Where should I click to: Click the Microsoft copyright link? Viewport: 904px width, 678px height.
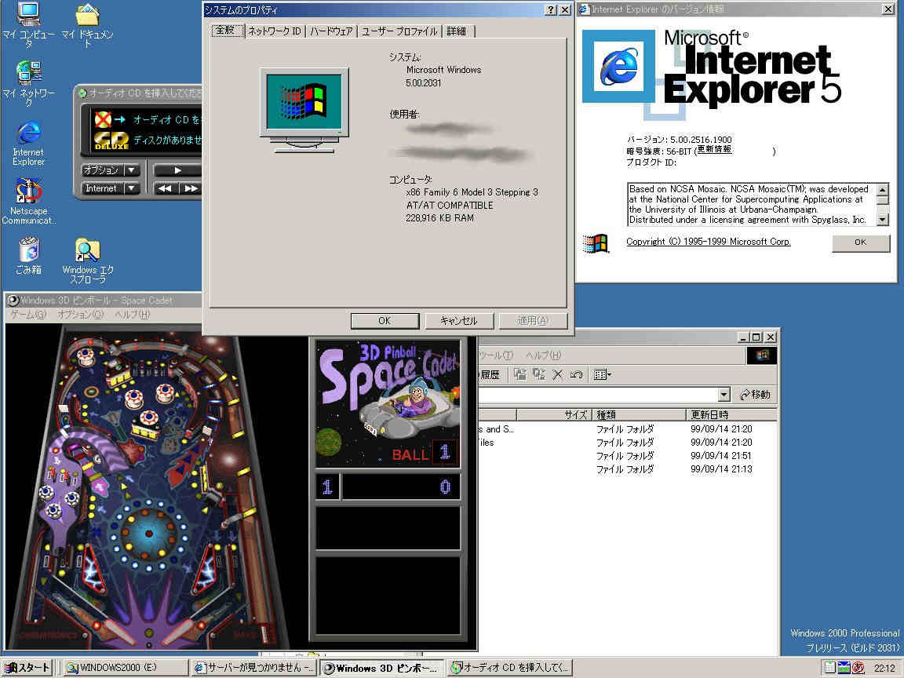pyautogui.click(x=708, y=242)
